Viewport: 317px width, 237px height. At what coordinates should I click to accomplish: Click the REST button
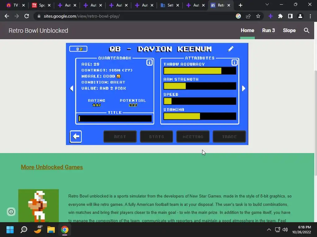point(120,137)
